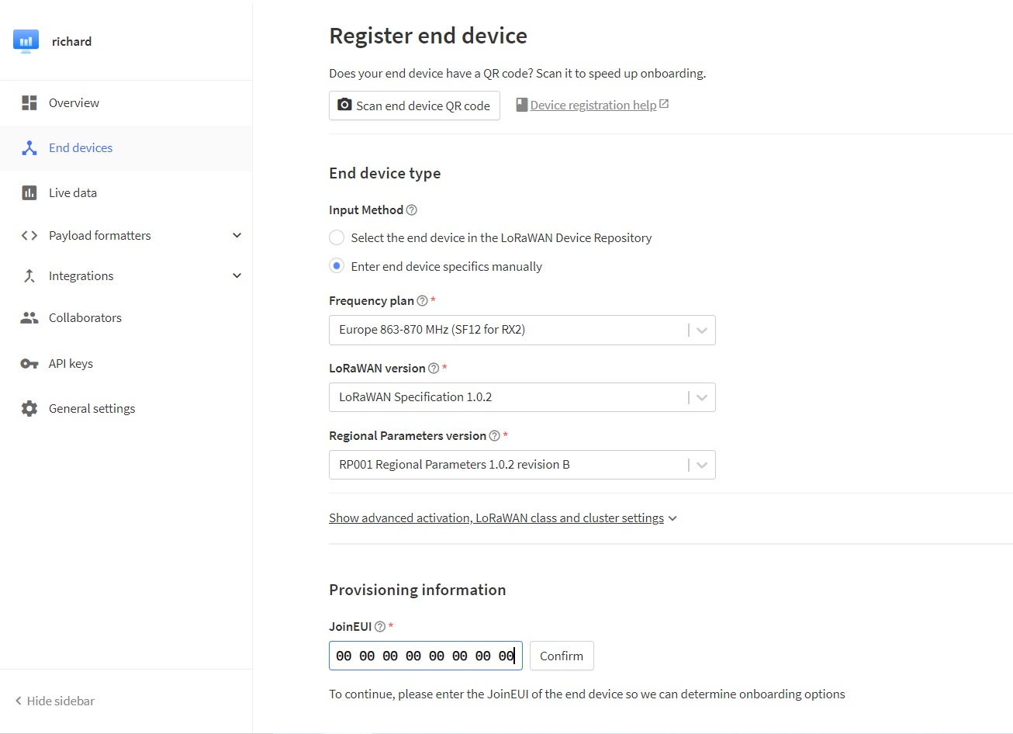1013x734 pixels.
Task: Click the richard application logo icon
Action: 26,41
